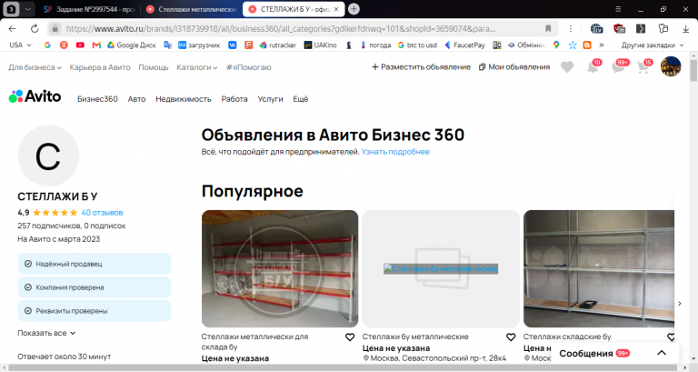The height and width of the screenshot is (372, 698).
Task: Go back to the previous page
Action: tap(12, 28)
